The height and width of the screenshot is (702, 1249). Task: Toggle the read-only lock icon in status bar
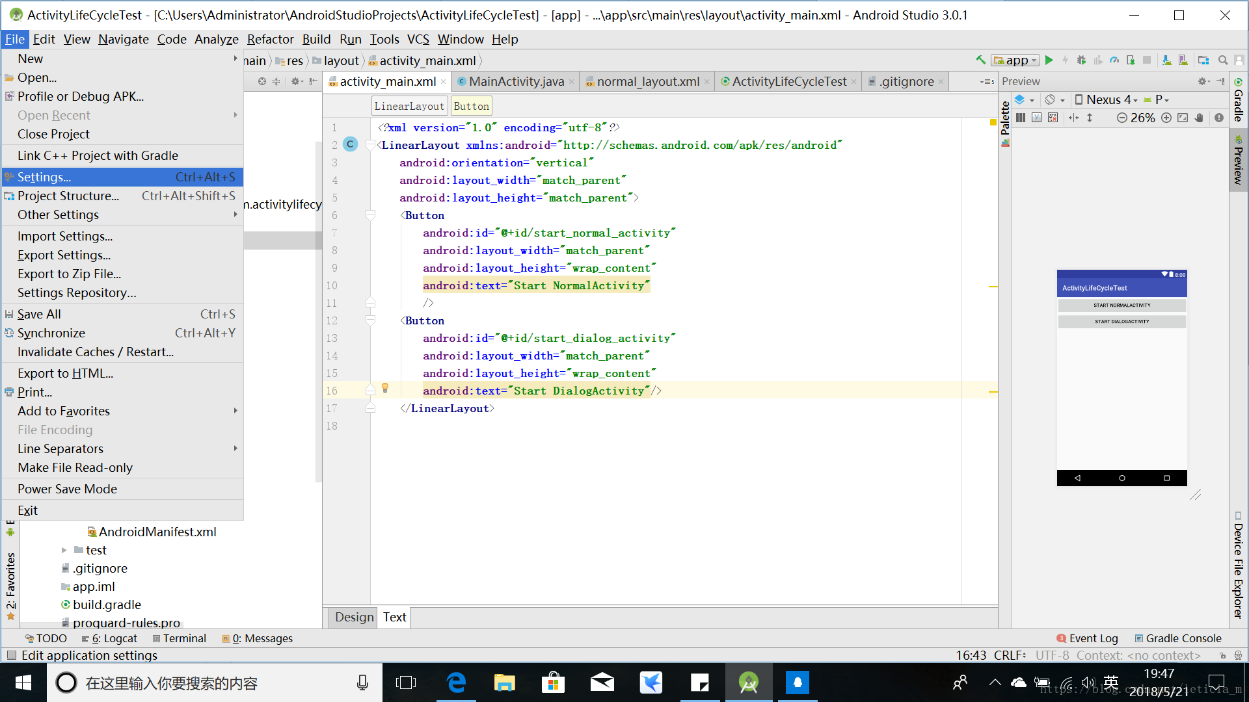(x=1222, y=655)
